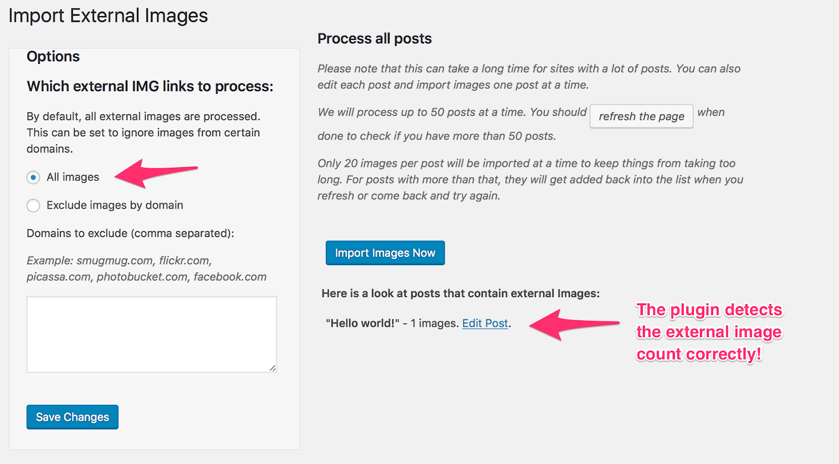
Task: Click the "Domains to exclude (comma separated)" label
Action: (x=131, y=233)
